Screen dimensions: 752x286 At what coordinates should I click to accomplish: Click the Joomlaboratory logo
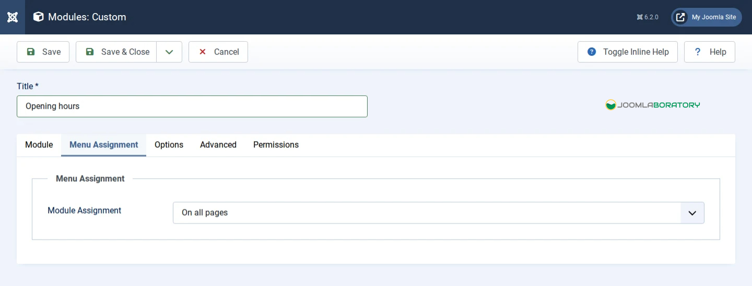point(653,105)
